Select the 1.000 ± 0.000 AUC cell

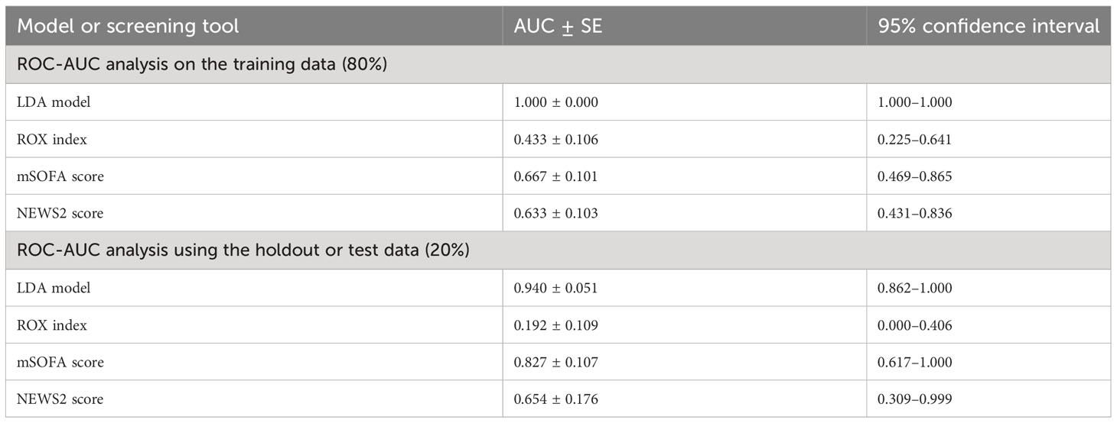click(556, 102)
